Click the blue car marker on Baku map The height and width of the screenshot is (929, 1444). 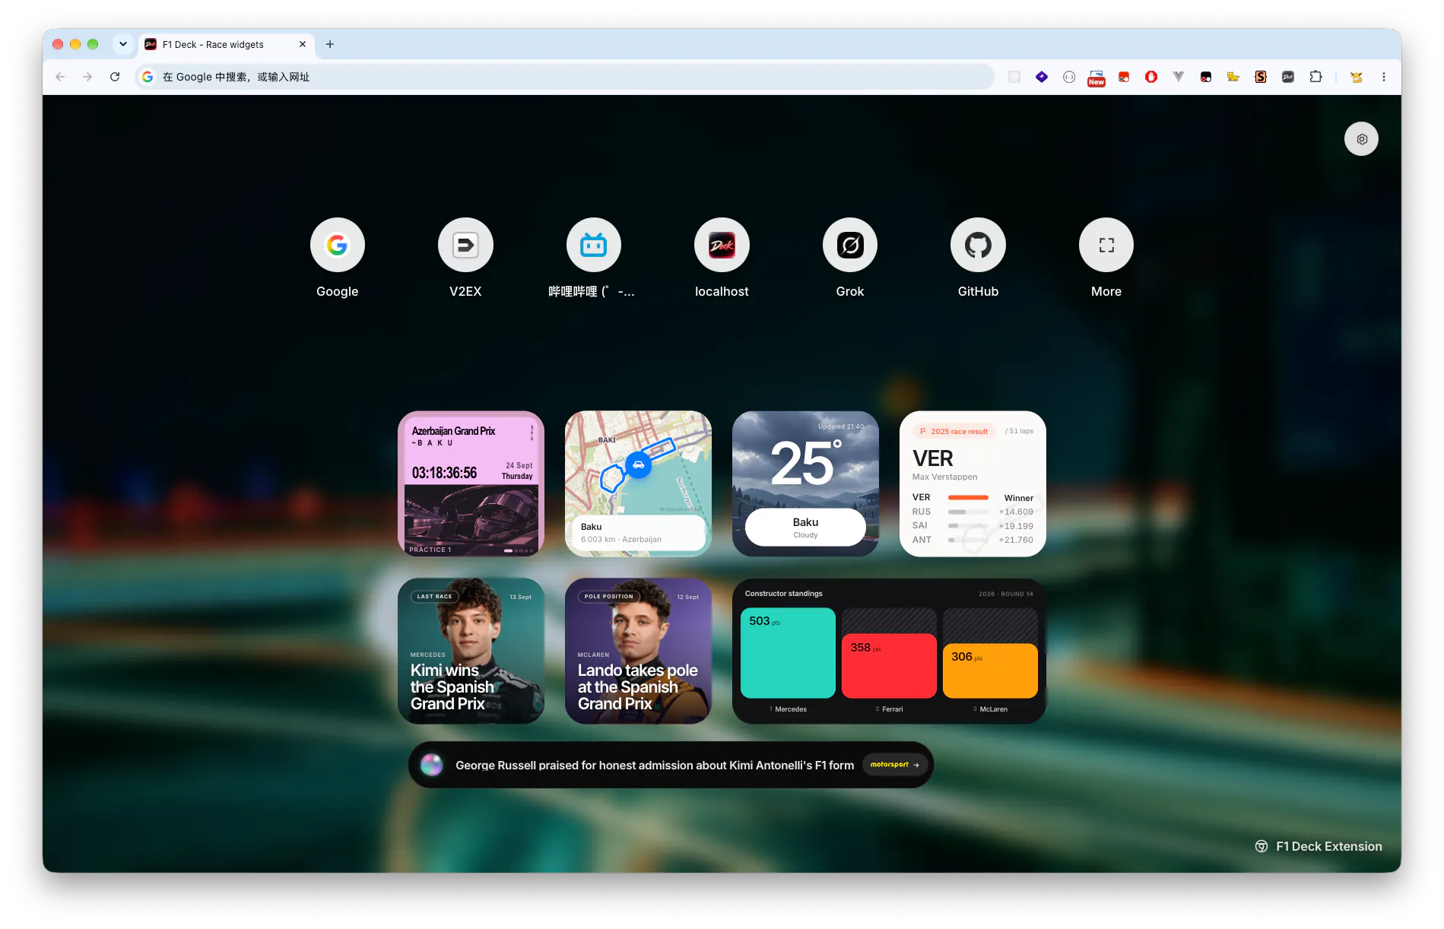pyautogui.click(x=639, y=465)
